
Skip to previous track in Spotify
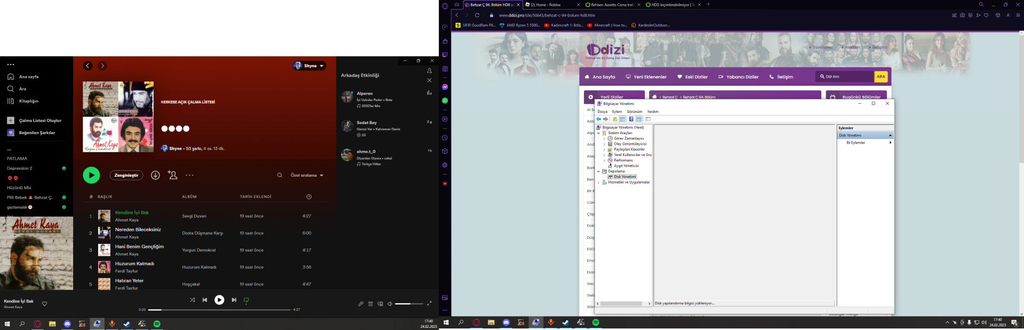click(x=205, y=300)
